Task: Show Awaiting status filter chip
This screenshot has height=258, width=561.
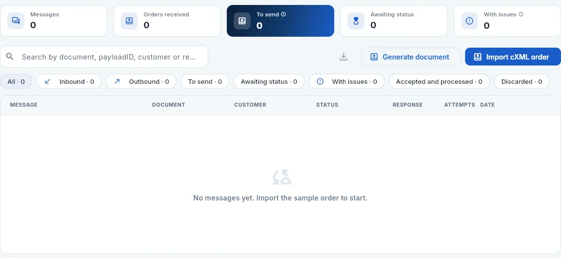Action: [x=269, y=82]
